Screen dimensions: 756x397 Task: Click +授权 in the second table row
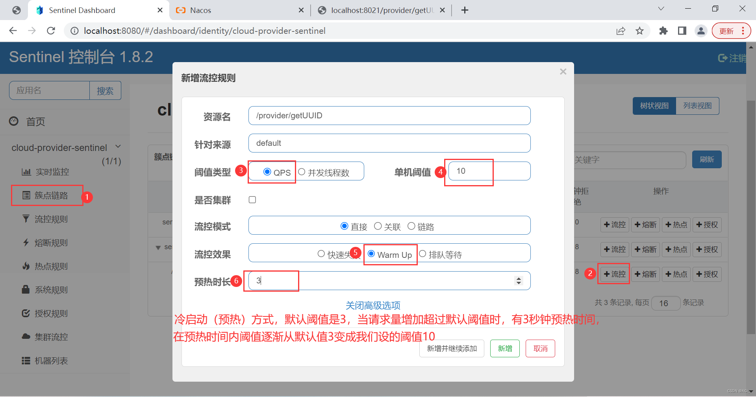point(707,249)
